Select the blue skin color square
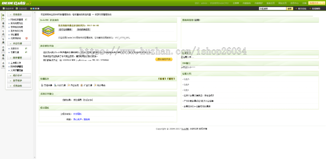 click(33, 9)
